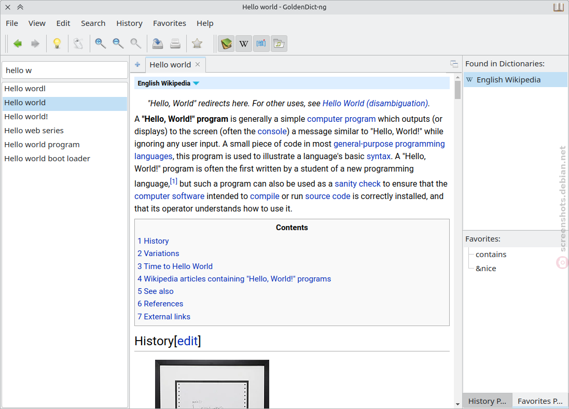The image size is (569, 409).
Task: Toggle the music folder dictionary button
Action: click(279, 44)
